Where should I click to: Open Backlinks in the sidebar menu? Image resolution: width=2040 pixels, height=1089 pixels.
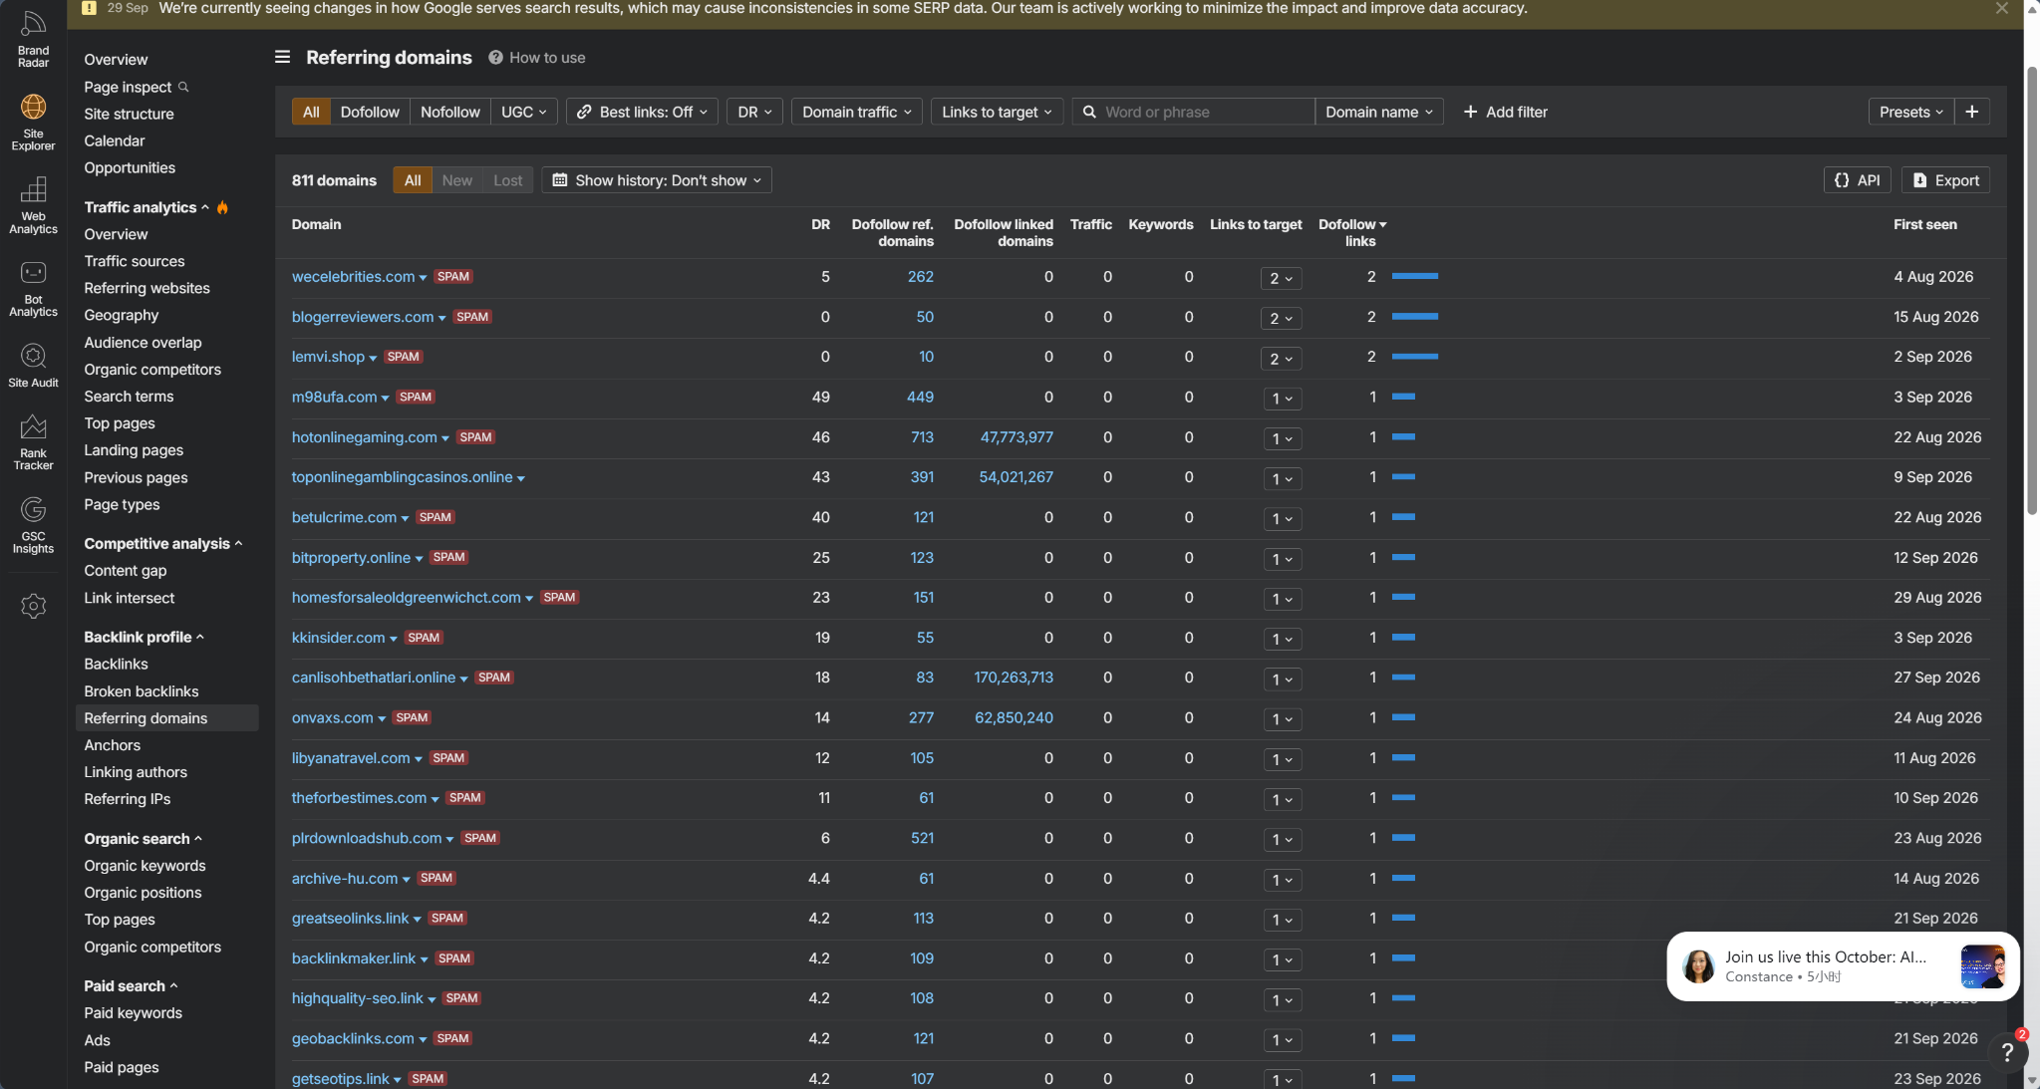pos(116,664)
